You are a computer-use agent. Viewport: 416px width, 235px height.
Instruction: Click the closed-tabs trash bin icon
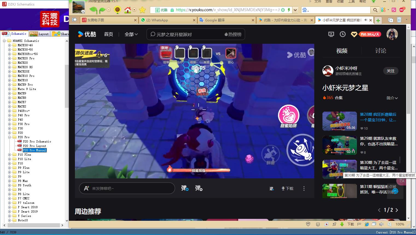click(399, 20)
